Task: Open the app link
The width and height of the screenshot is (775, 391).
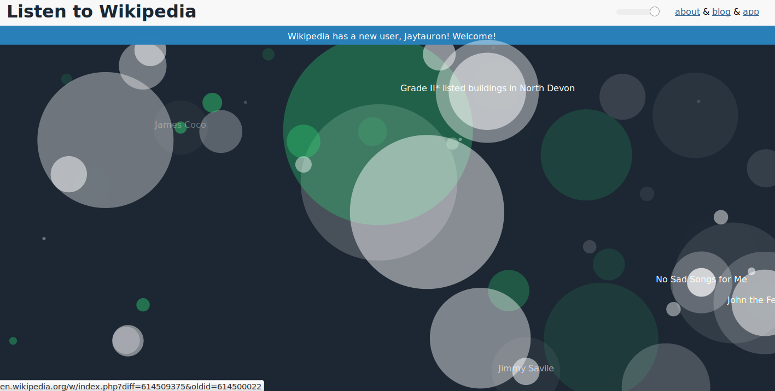Action: (750, 11)
